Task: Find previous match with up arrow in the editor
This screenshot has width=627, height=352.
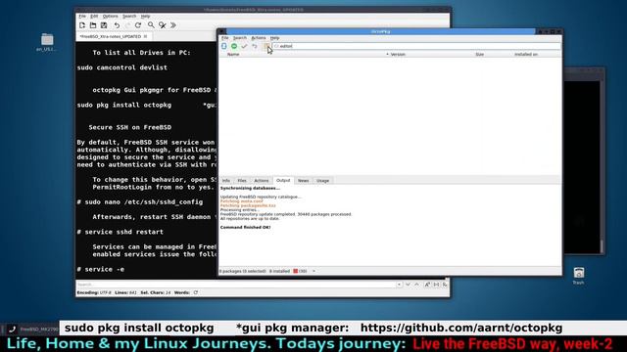Action: pos(416,285)
